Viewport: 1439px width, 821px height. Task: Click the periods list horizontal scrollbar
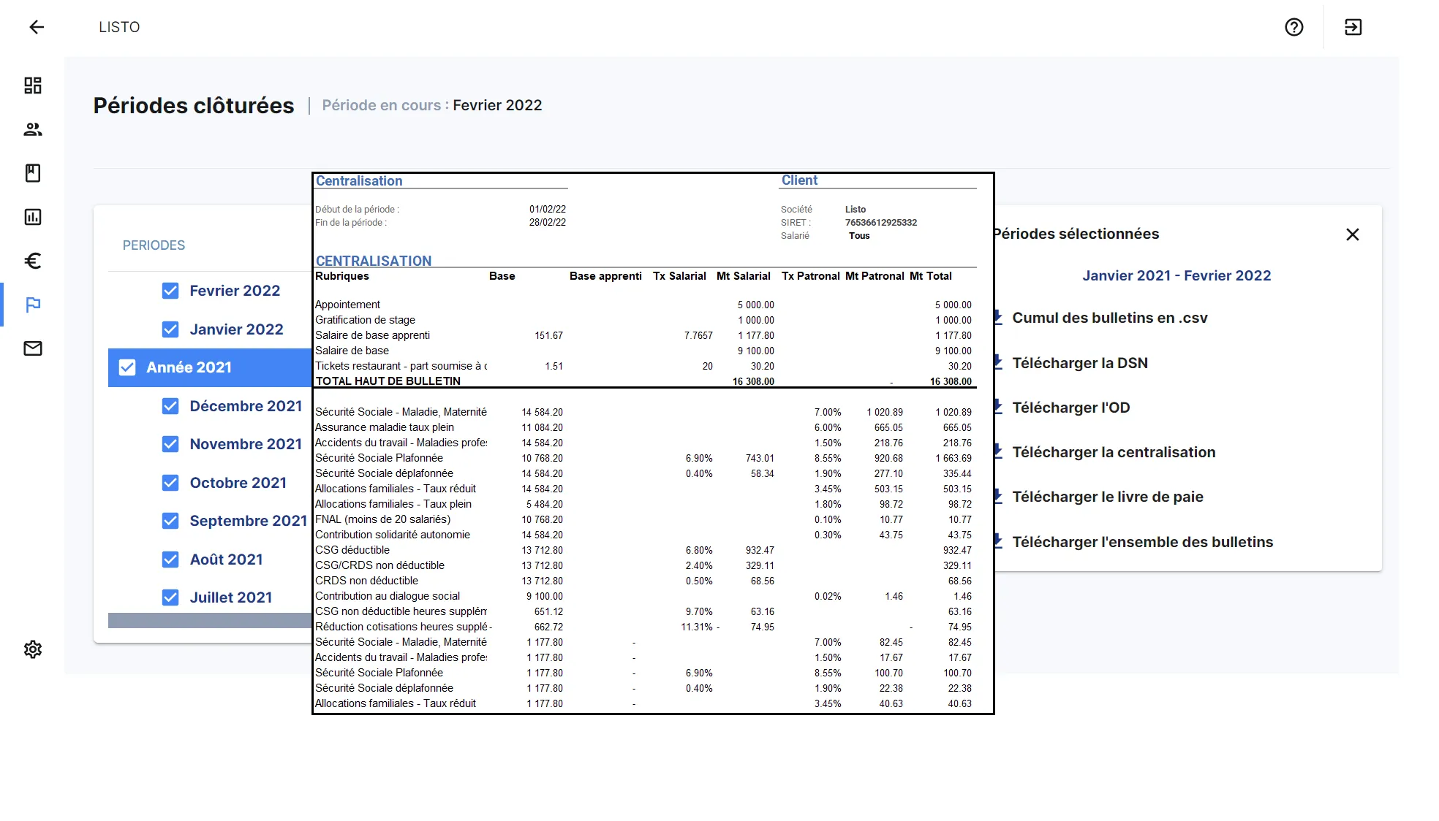(210, 620)
